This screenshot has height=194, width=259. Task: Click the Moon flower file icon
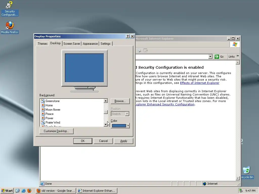tap(43, 109)
